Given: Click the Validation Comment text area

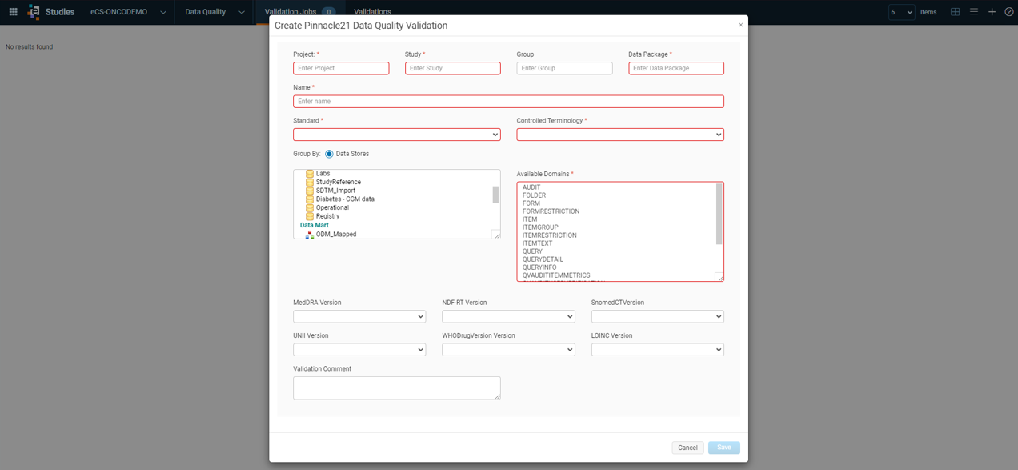Looking at the screenshot, I should pos(396,388).
